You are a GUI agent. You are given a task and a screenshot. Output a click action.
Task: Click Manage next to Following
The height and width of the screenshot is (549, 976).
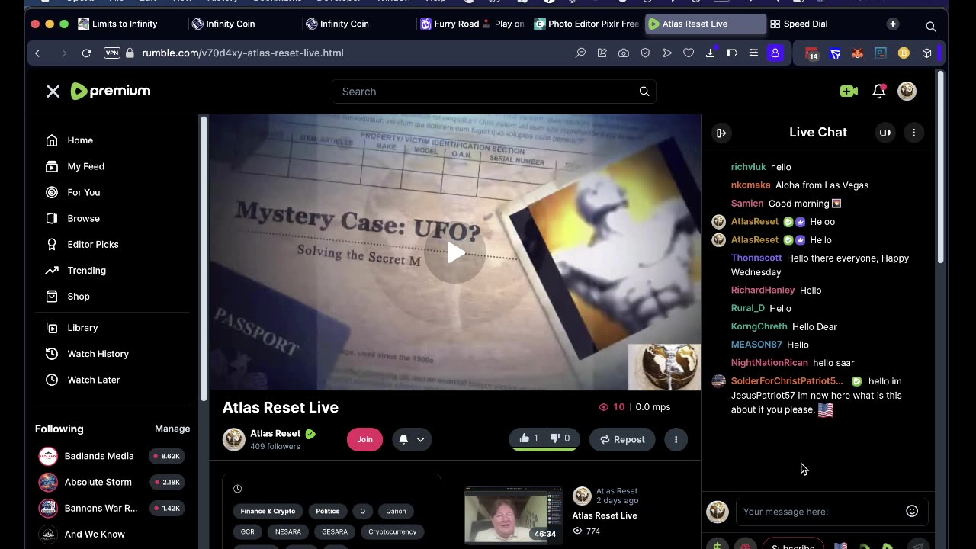click(x=172, y=429)
